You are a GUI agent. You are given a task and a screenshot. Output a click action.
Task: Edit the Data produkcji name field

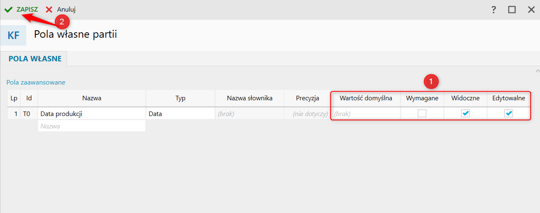click(92, 114)
